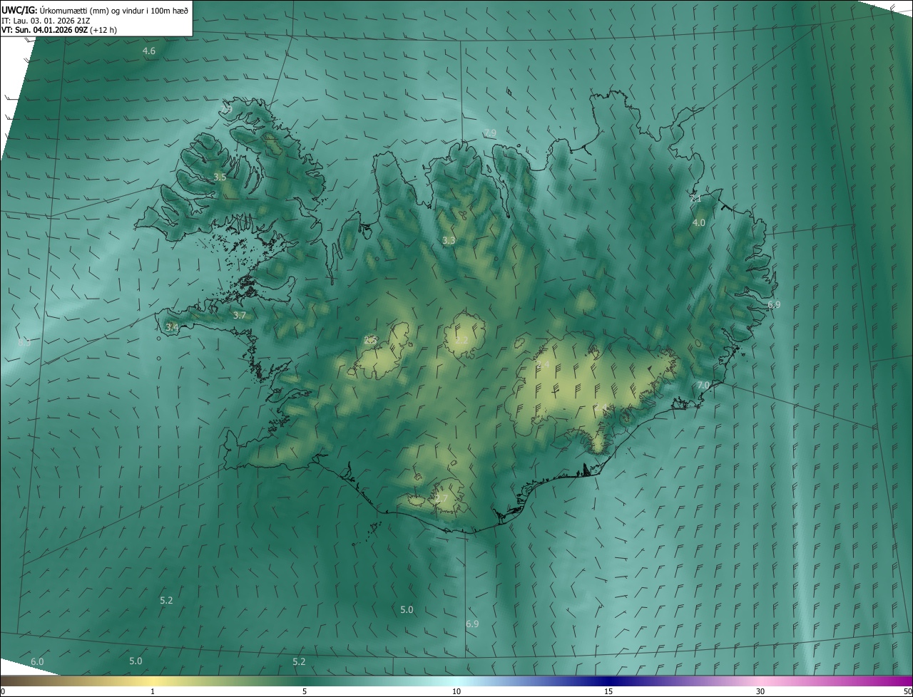Click the 6.9 value south of Iceland
Image resolution: width=913 pixels, height=697 pixels.
pyautogui.click(x=472, y=624)
